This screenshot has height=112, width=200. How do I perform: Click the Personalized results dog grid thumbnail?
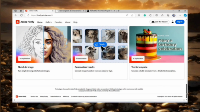point(100,44)
